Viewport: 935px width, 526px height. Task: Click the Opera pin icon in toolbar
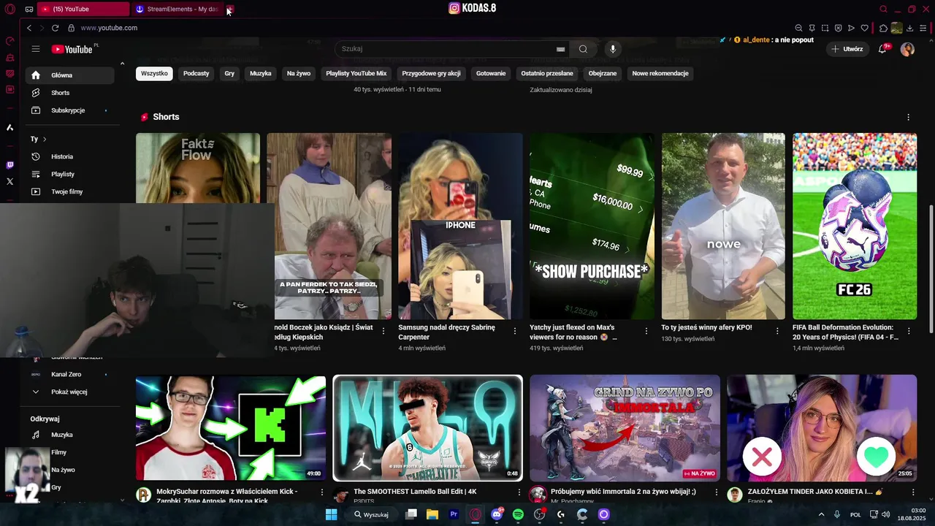pyautogui.click(x=812, y=28)
